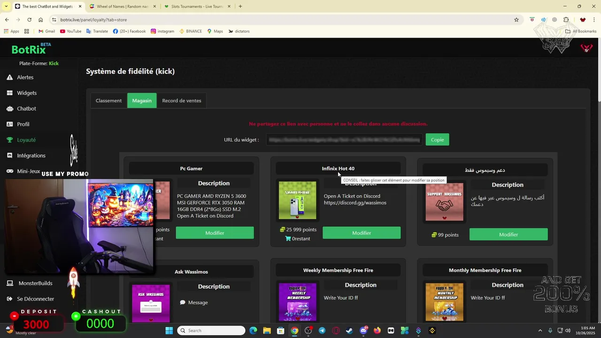Click the browser home icon
The height and width of the screenshot is (338, 601).
pos(41,20)
